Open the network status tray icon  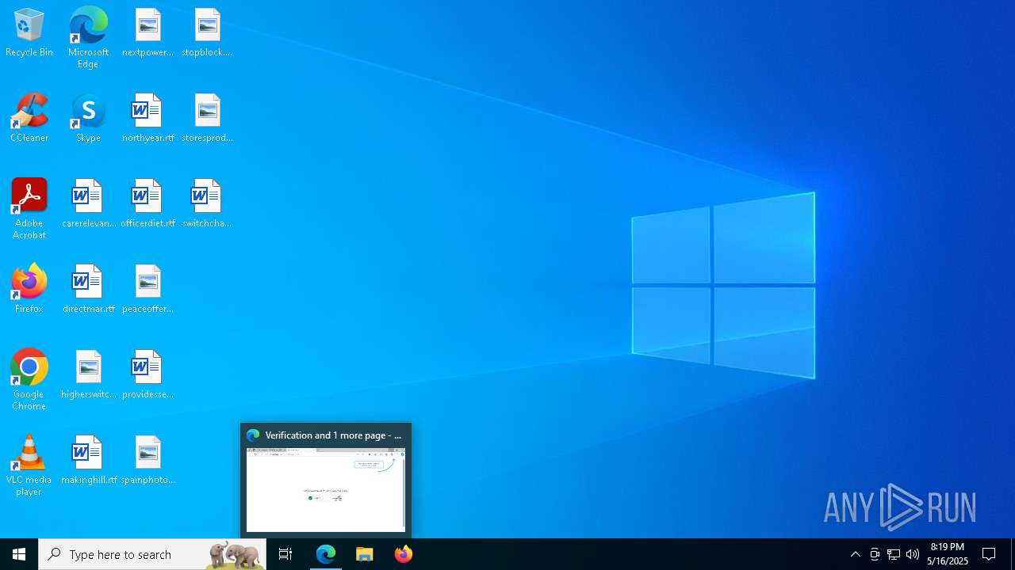[894, 554]
